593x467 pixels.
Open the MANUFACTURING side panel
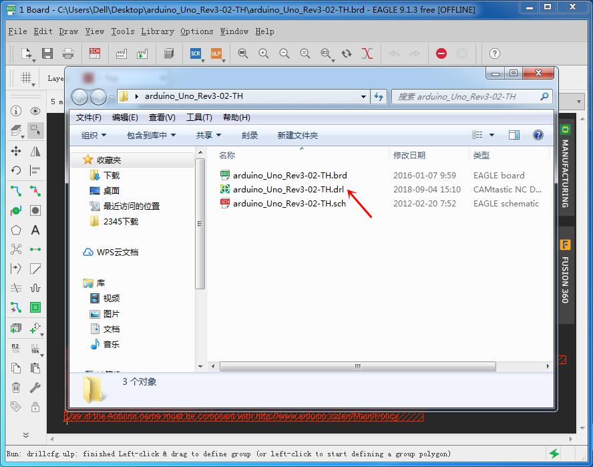566,169
